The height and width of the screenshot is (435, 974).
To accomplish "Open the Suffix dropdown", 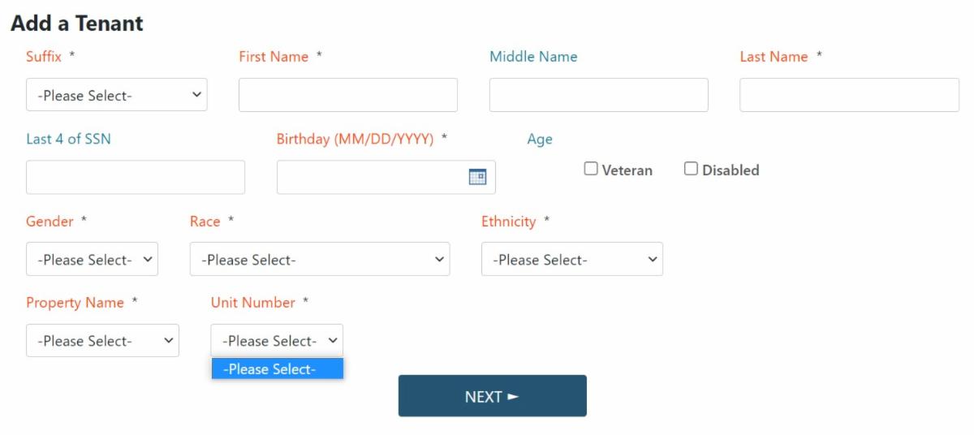I will 116,95.
